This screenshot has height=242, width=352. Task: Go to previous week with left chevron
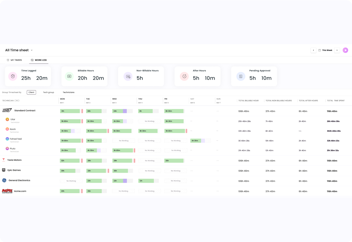pos(313,50)
